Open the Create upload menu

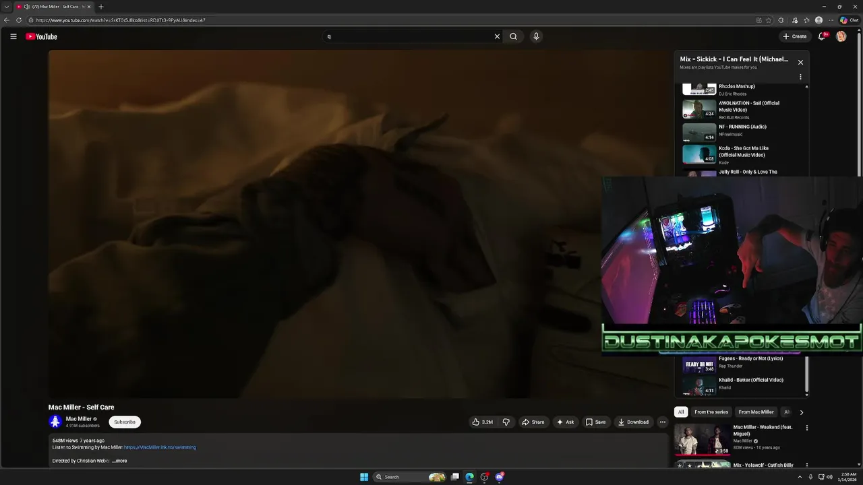pos(794,36)
